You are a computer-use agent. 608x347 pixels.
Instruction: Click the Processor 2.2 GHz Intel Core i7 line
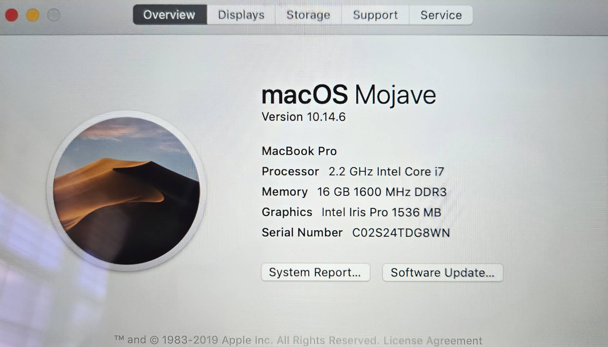(x=353, y=172)
